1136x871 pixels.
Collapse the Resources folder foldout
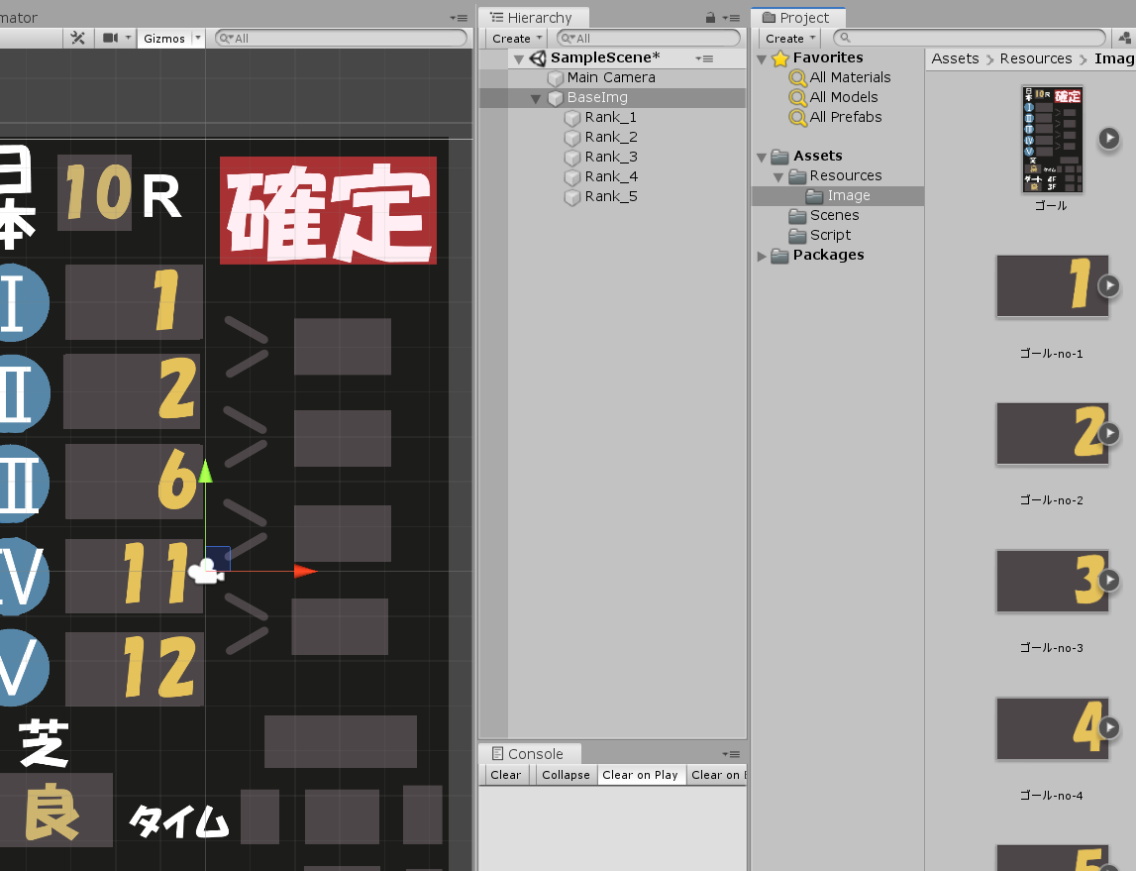point(778,176)
